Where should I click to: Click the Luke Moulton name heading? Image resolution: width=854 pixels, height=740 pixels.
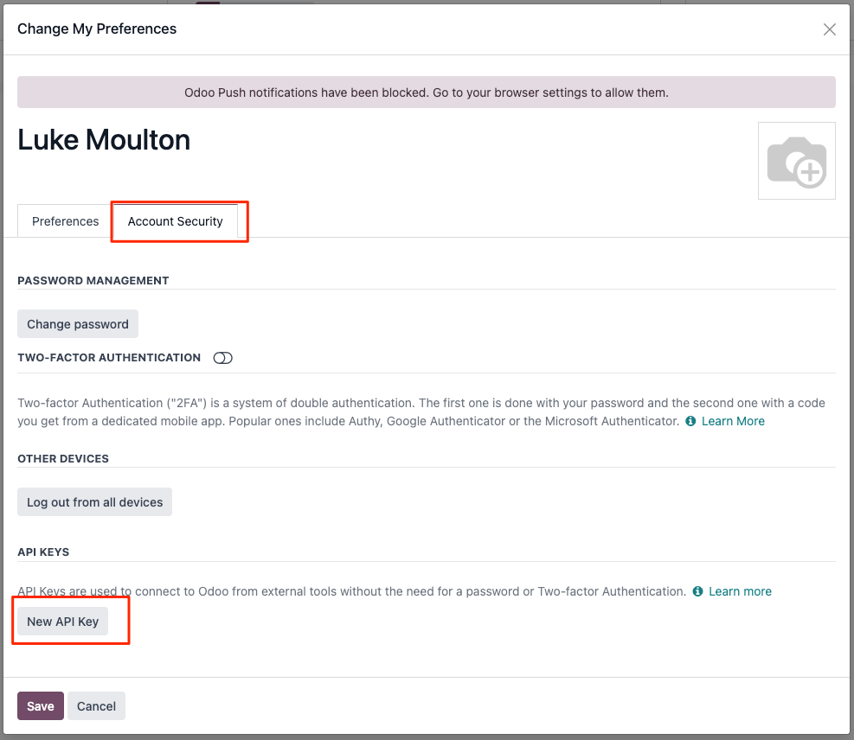[103, 139]
